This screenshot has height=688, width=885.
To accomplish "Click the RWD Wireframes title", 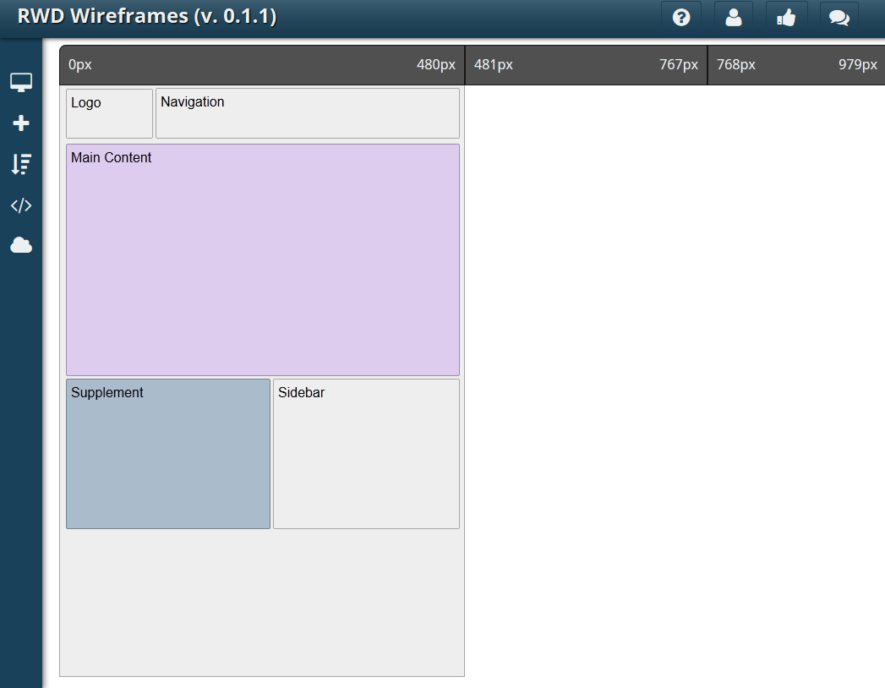I will (147, 16).
